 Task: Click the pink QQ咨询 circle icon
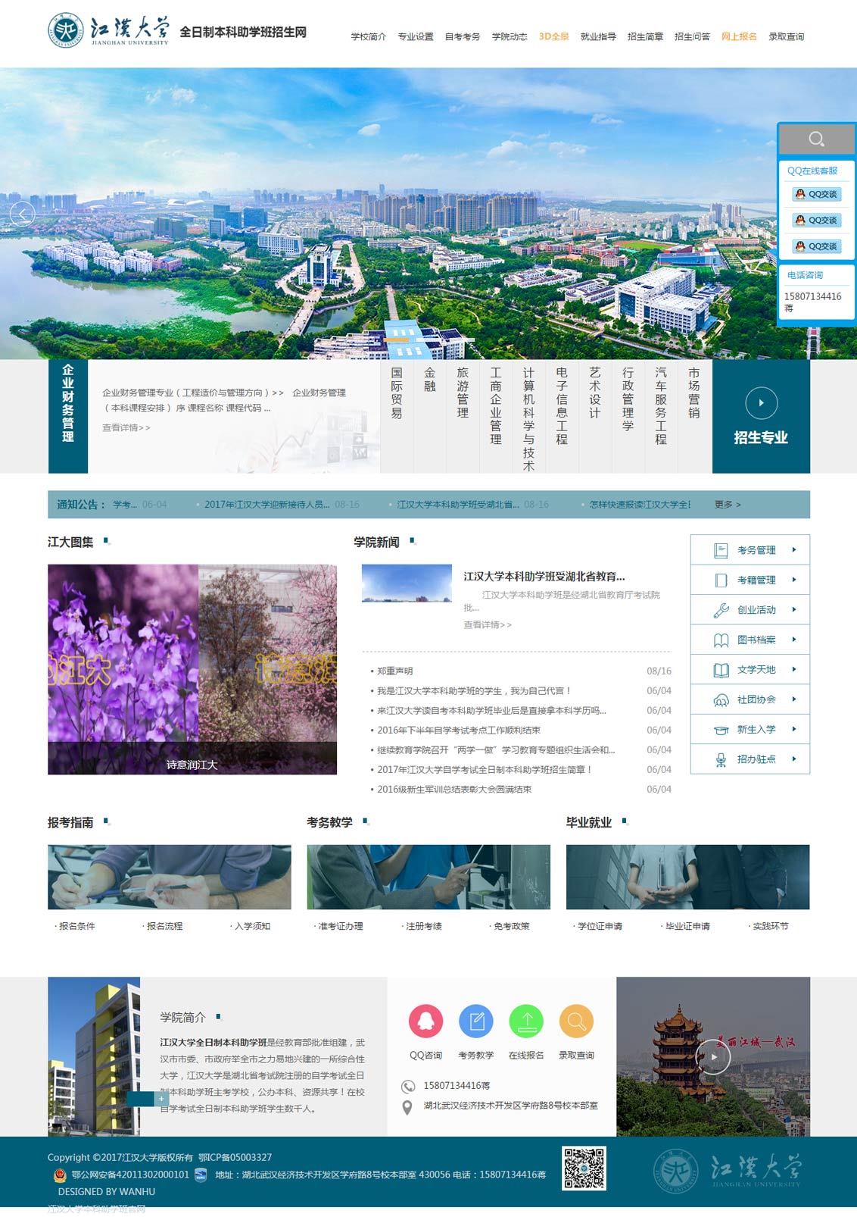[x=425, y=1021]
